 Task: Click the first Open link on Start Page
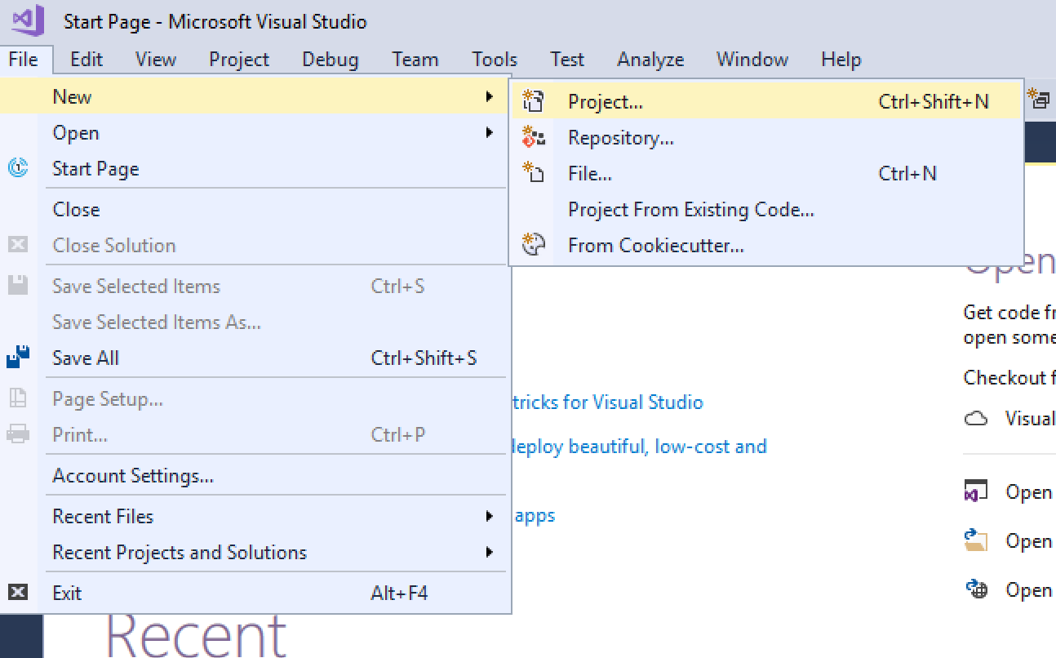[1029, 491]
